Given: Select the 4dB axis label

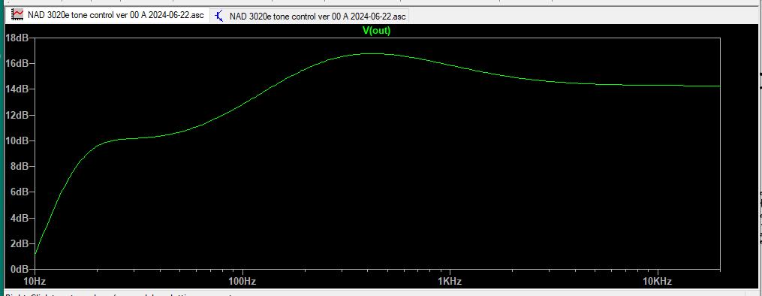Looking at the screenshot, I should click(x=19, y=218).
